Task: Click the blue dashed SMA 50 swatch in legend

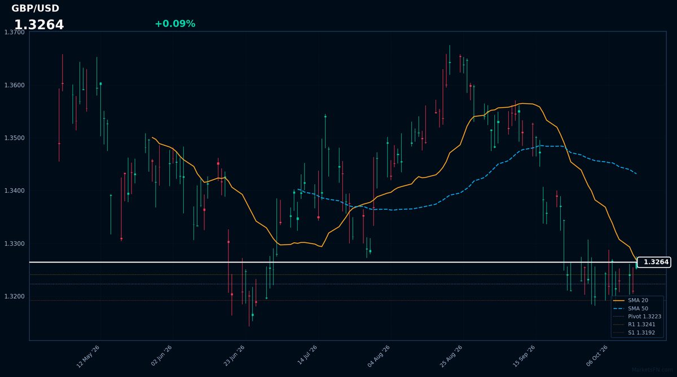Action: click(x=619, y=309)
